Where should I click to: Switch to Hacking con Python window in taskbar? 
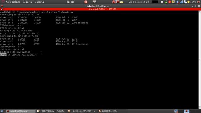82,111
